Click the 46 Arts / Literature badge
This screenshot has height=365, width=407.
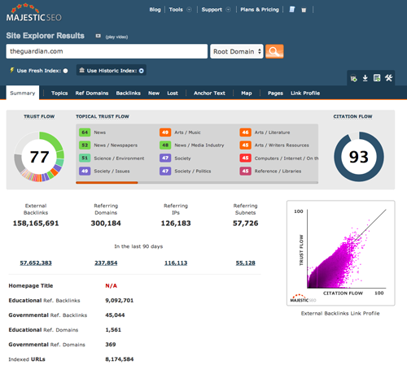(245, 133)
